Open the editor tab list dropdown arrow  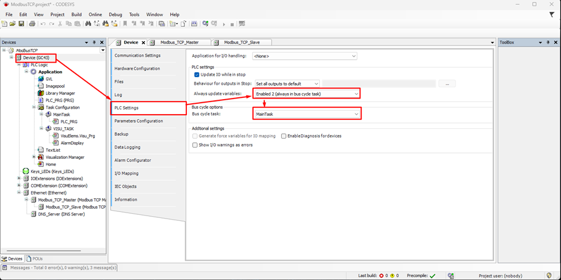493,42
